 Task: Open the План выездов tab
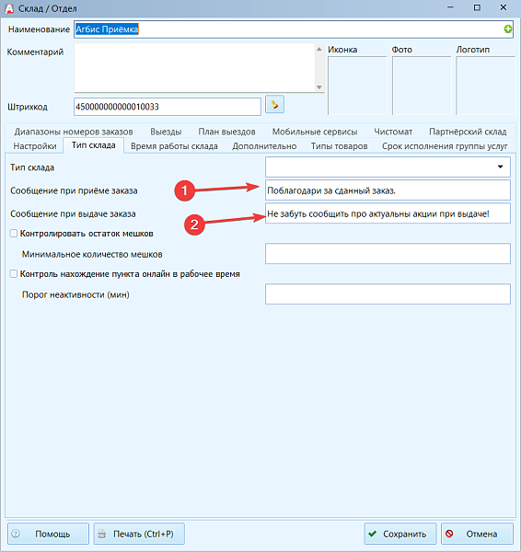pyautogui.click(x=226, y=132)
